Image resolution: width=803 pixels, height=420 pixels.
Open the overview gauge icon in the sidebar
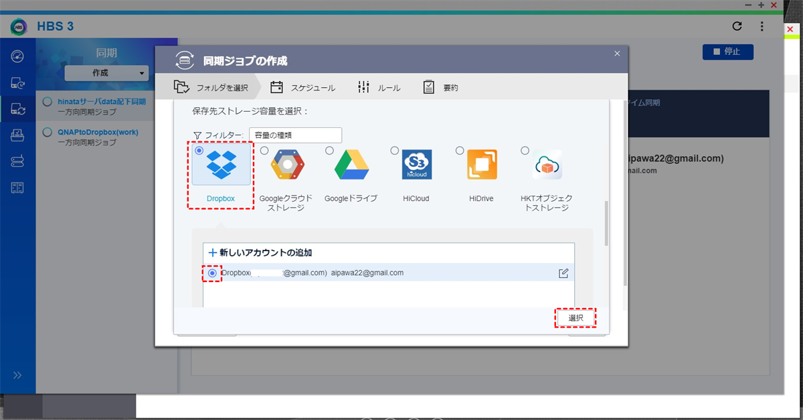(x=18, y=56)
